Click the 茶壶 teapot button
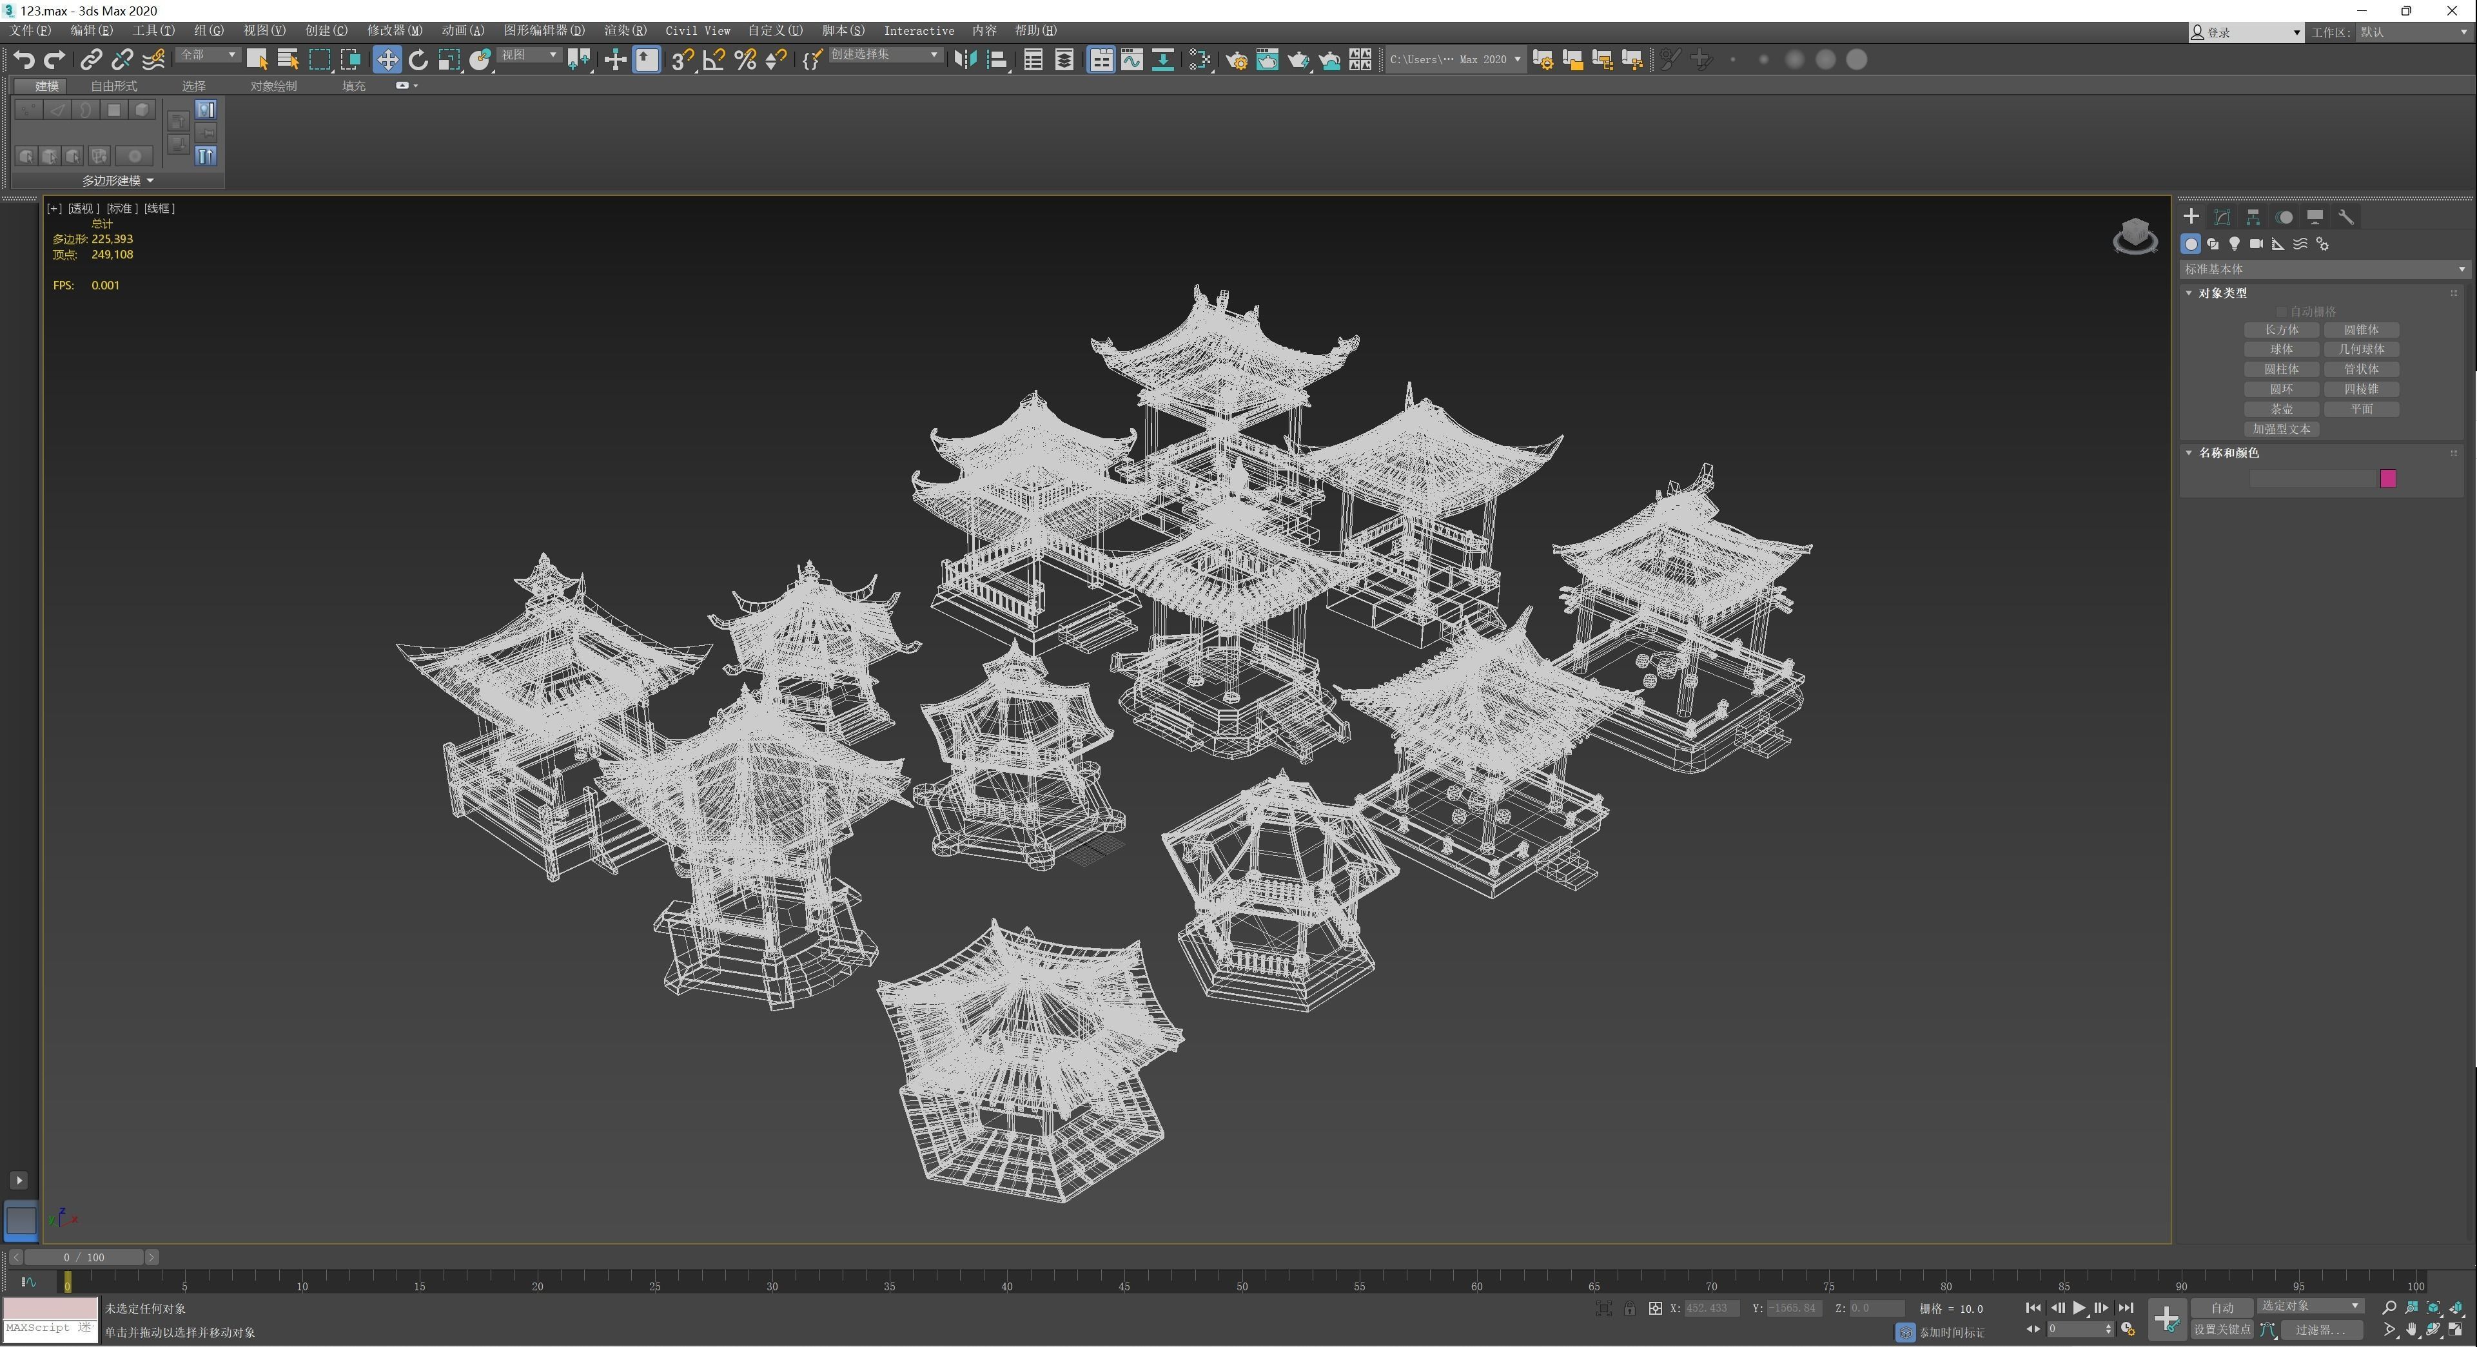Viewport: 2477px width, 1347px height. click(2281, 410)
